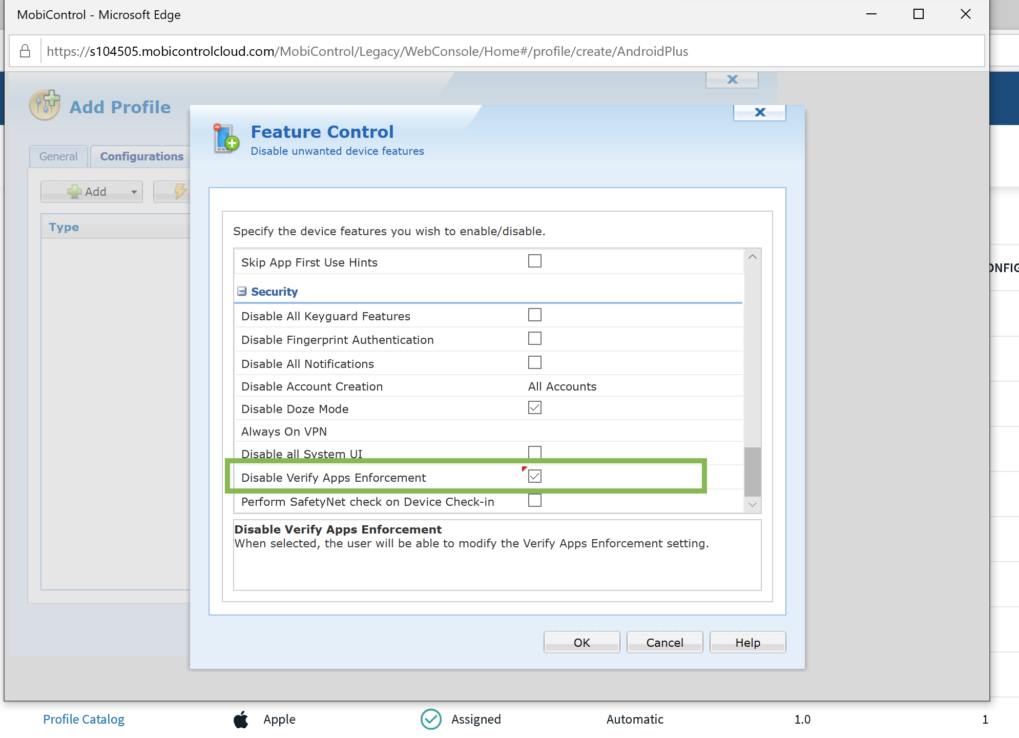The width and height of the screenshot is (1019, 738).
Task: Select the Always On VPN row
Action: coord(489,432)
